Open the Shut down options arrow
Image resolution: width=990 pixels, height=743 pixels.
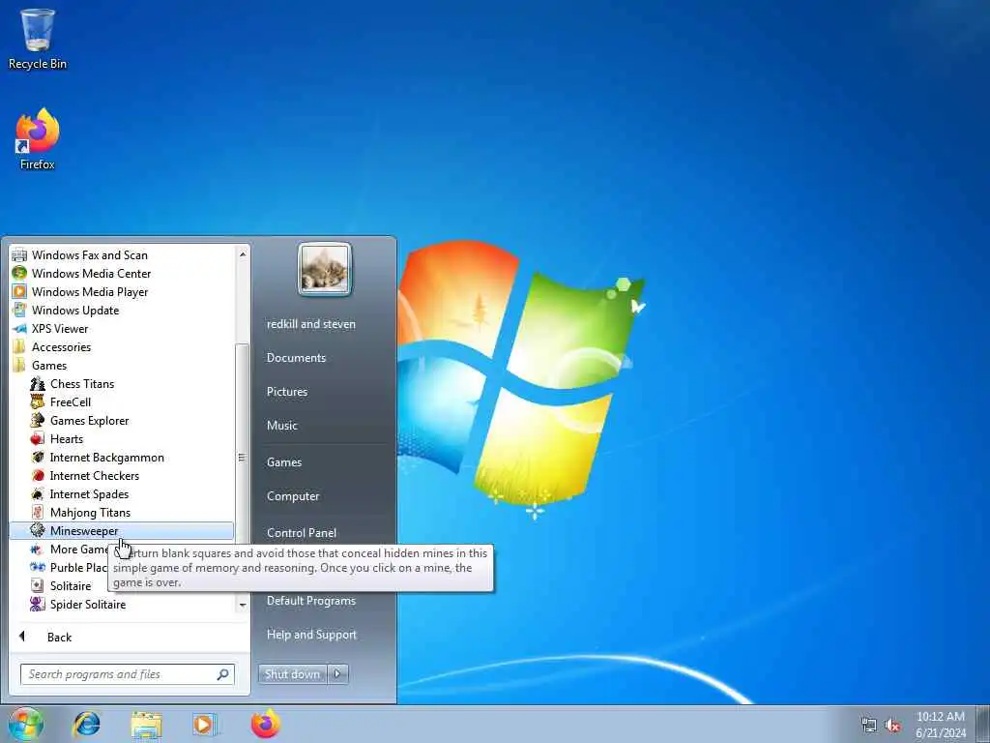[337, 674]
